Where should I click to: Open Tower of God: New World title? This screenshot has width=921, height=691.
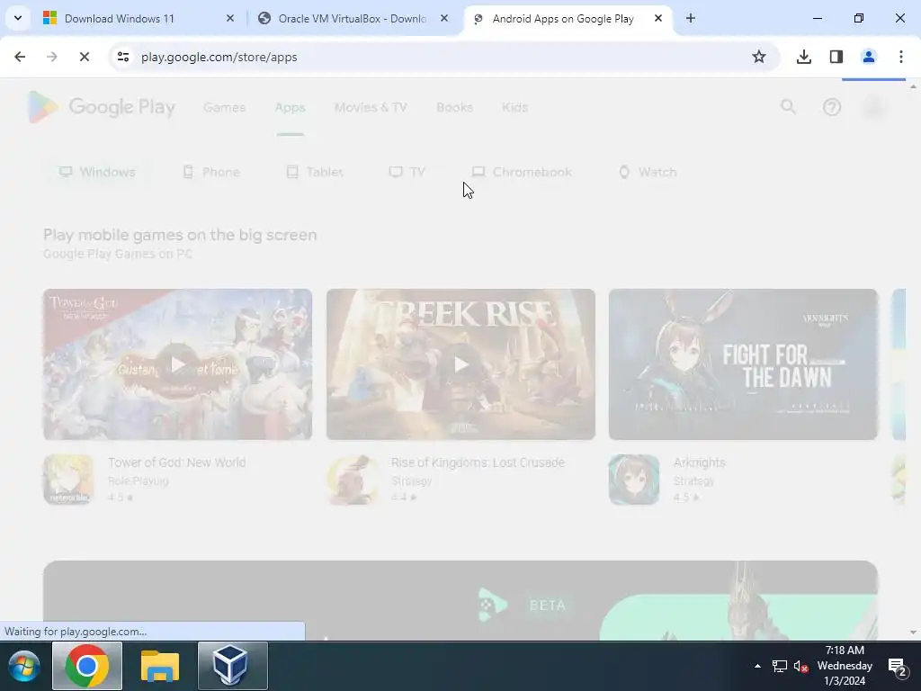pos(177,462)
